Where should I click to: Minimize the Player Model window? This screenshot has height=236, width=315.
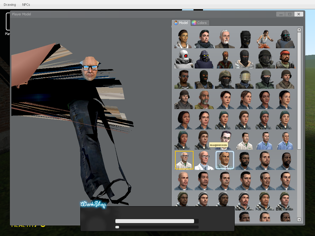click(x=281, y=14)
